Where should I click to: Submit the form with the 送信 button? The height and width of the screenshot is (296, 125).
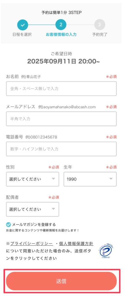(x=61, y=281)
